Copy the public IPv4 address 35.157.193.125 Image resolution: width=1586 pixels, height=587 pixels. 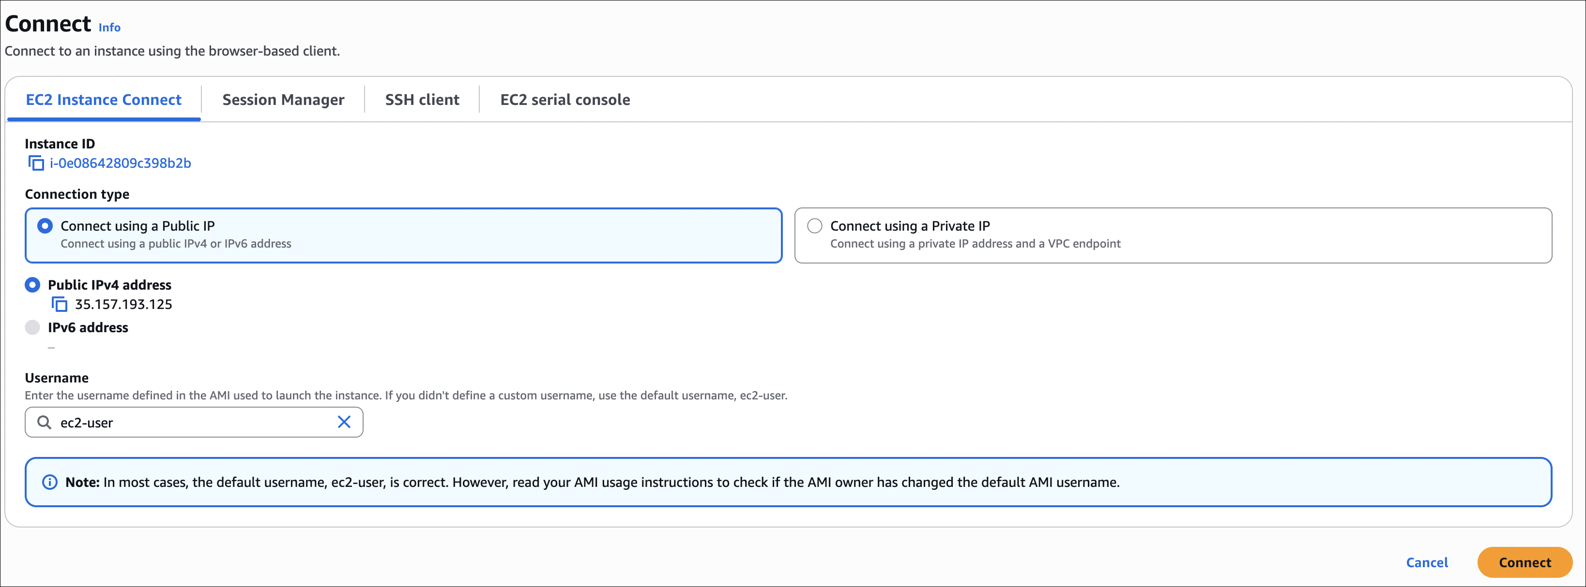click(x=60, y=304)
